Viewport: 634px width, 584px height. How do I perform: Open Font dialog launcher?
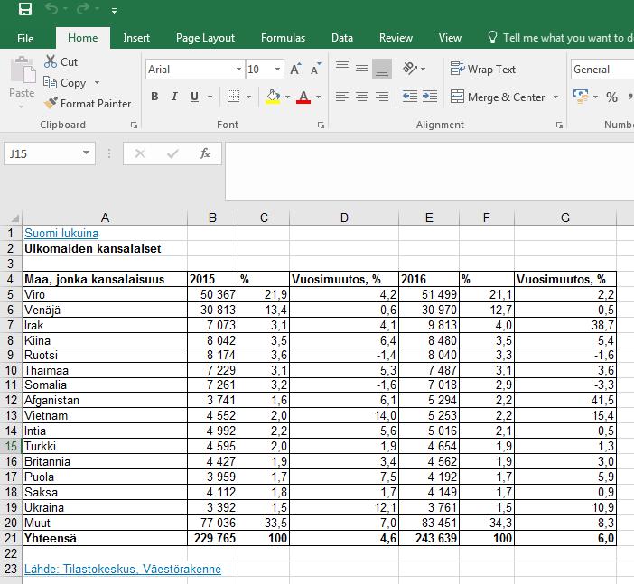pyautogui.click(x=321, y=125)
